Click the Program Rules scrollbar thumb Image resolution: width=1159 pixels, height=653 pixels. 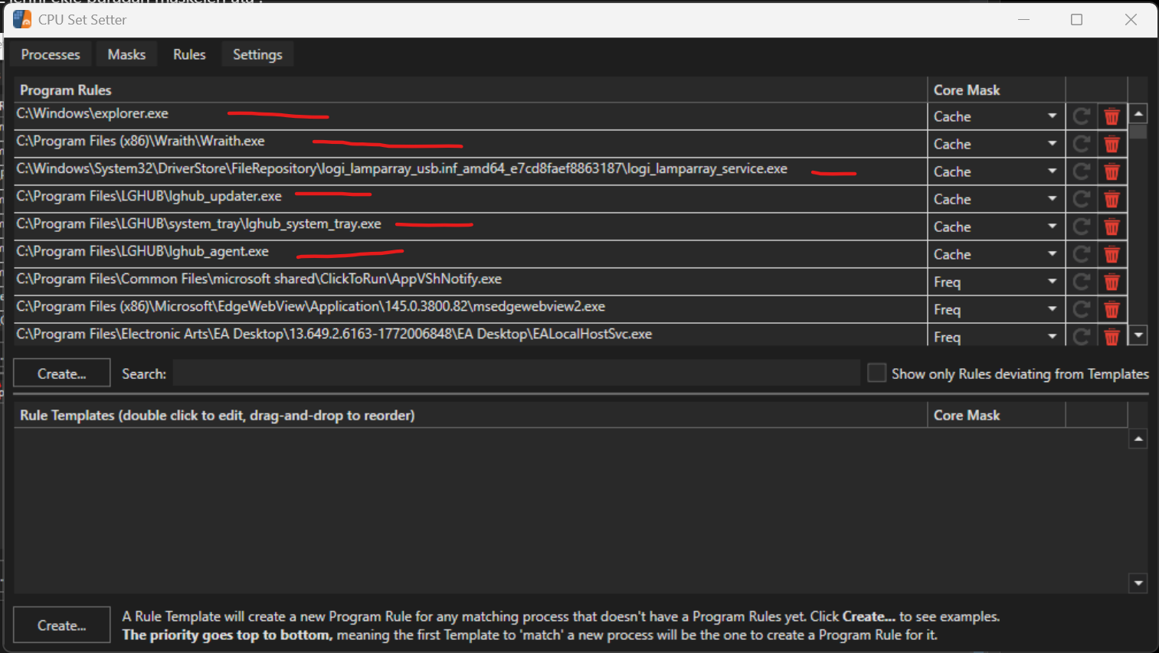click(1138, 132)
